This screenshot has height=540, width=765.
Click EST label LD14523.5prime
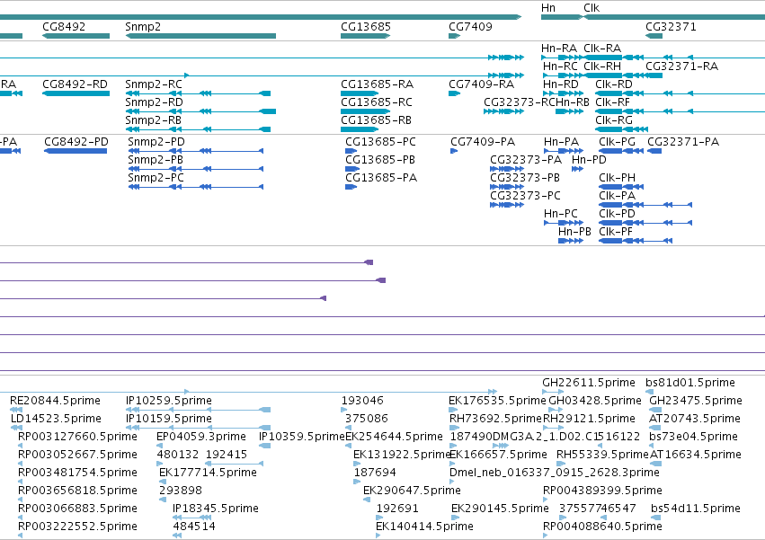56,419
